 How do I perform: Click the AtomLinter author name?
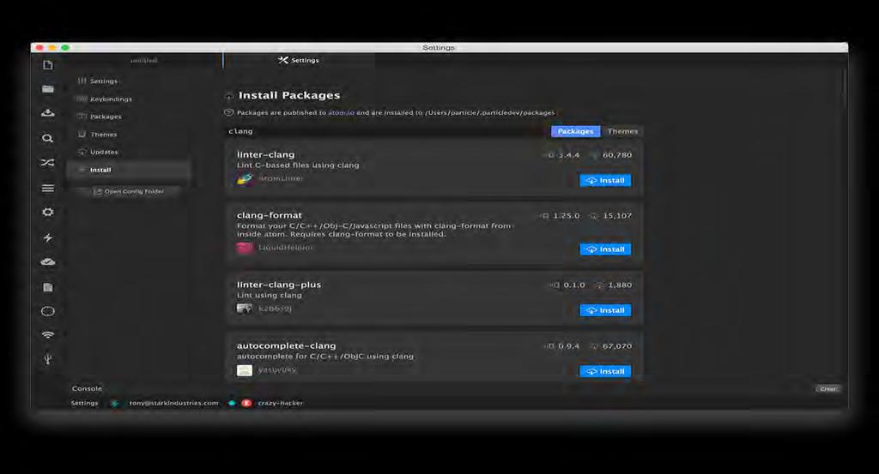pos(281,178)
